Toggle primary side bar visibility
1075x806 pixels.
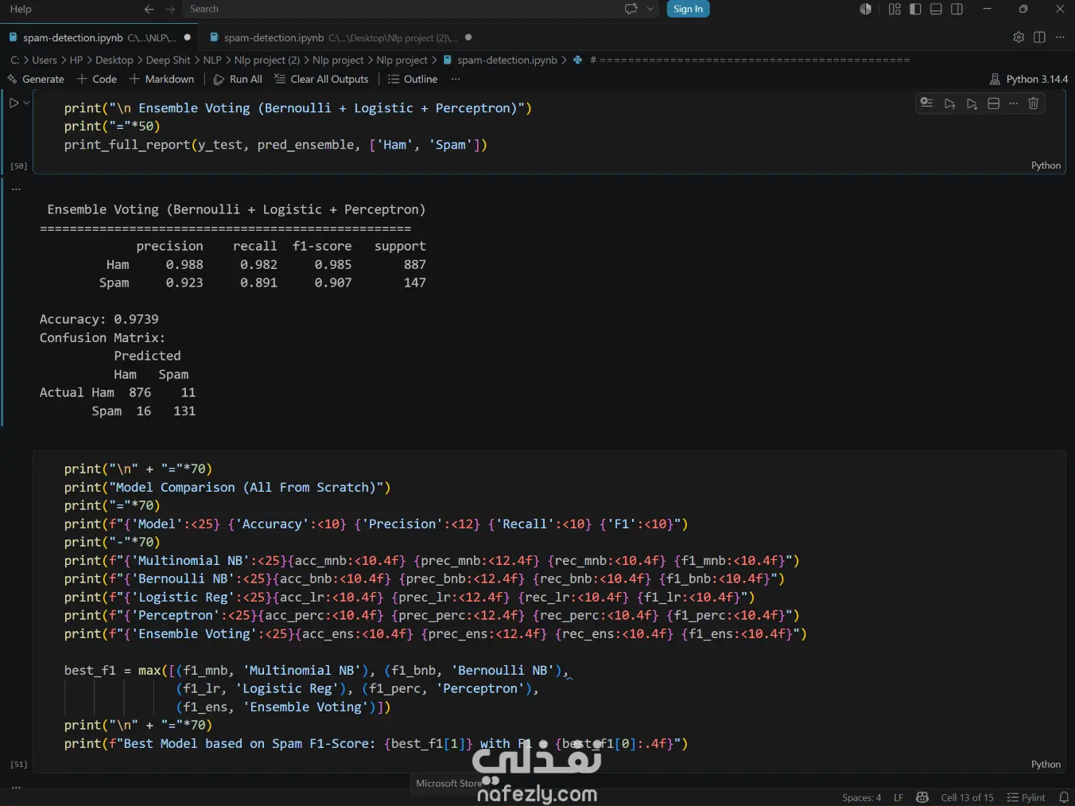(915, 9)
